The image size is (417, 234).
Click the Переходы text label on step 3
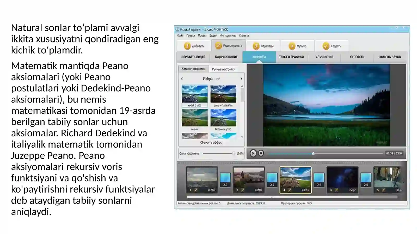point(267,46)
